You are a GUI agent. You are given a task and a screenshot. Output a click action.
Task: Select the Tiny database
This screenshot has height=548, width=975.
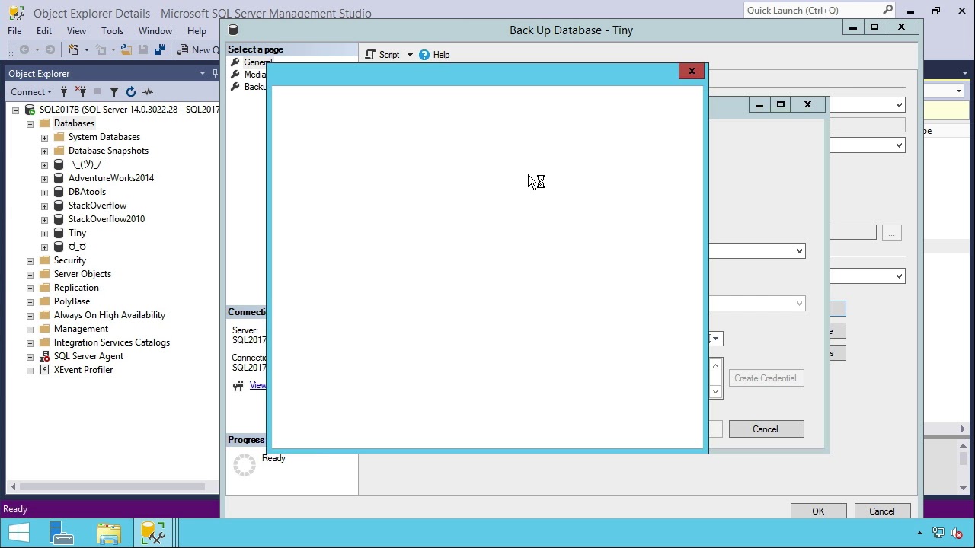[x=77, y=233]
